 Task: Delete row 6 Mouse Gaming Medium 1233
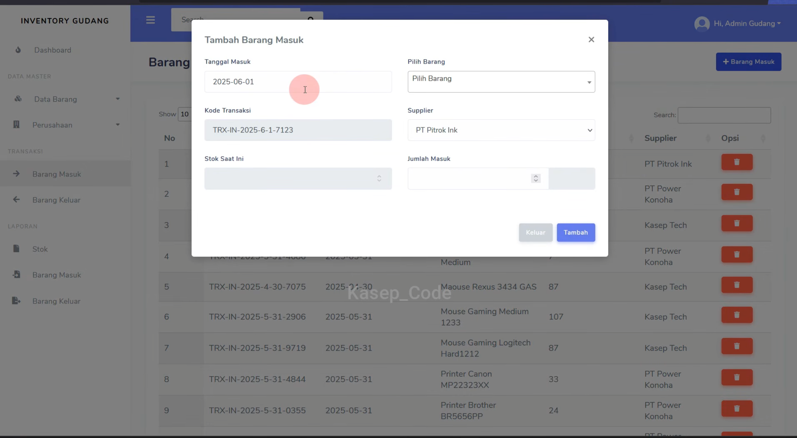737,315
